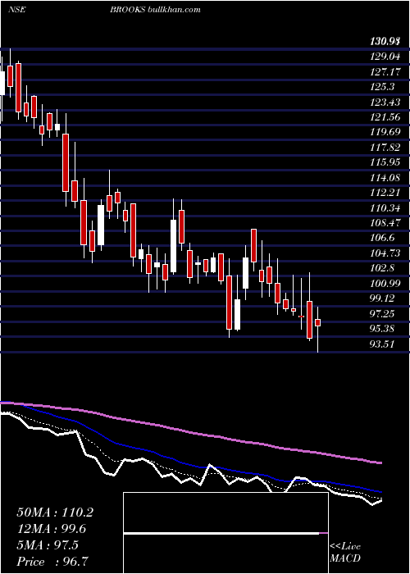Select the 95.38 price axis label
This screenshot has width=410, height=574.
pos(383,329)
